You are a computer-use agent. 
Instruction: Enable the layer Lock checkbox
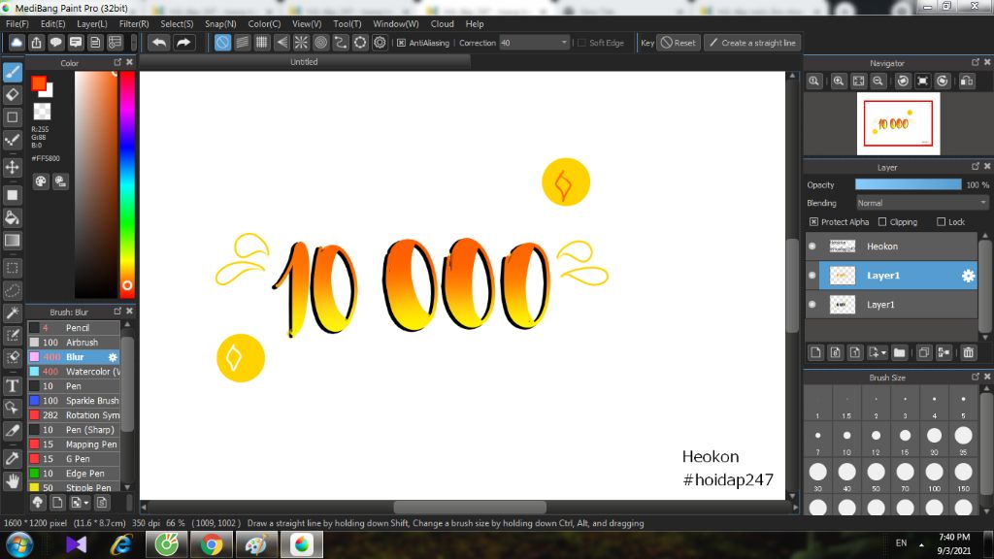tap(942, 222)
